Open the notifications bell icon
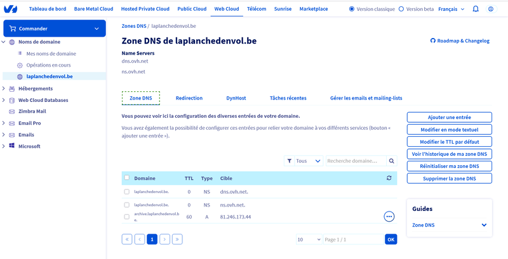Screen dimensions: 508x259 476,9
